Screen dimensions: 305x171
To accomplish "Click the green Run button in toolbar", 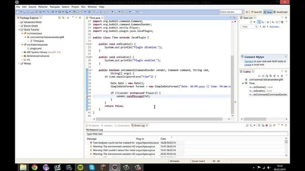I will point(60,12).
